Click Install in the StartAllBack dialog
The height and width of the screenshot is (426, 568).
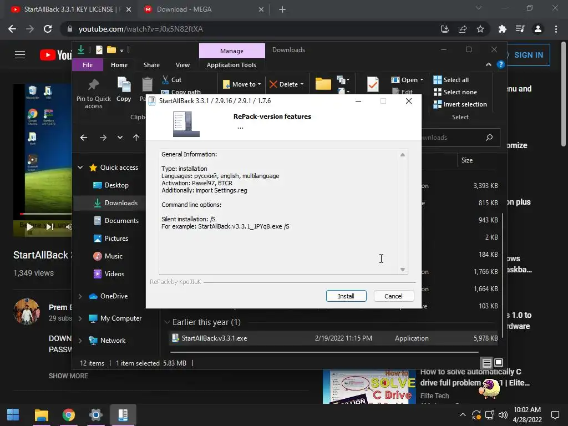click(x=346, y=296)
